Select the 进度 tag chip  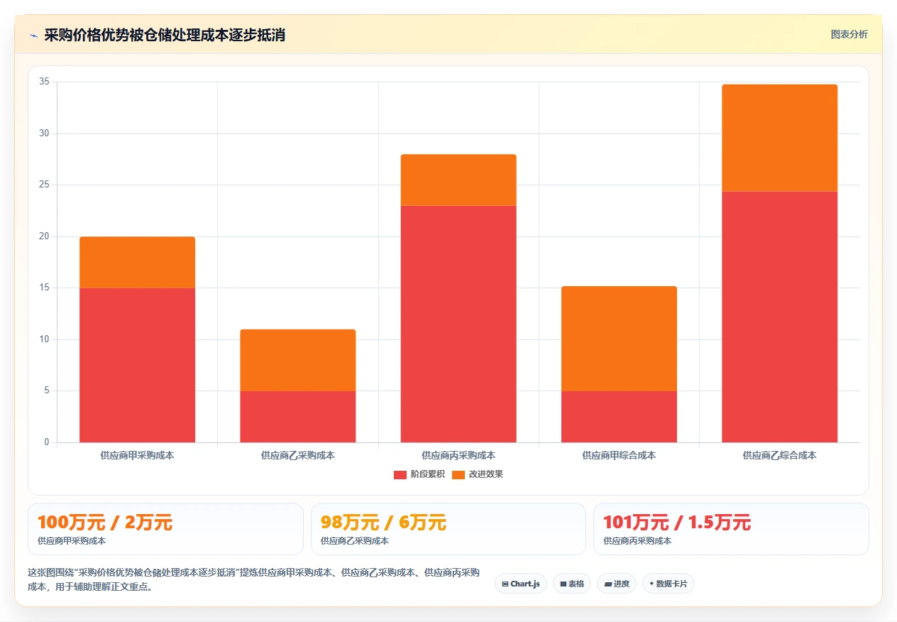coord(617,584)
